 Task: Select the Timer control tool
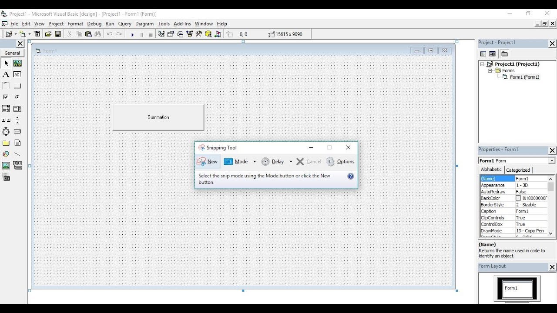6,131
